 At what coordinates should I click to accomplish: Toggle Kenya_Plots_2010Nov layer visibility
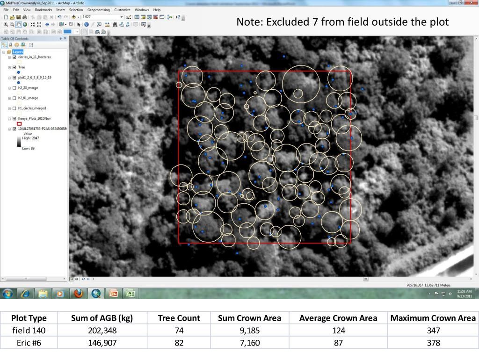click(15, 119)
